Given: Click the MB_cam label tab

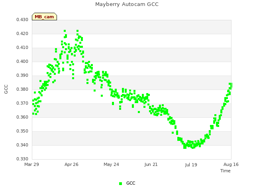Looking at the screenshot, I should pos(44,17).
